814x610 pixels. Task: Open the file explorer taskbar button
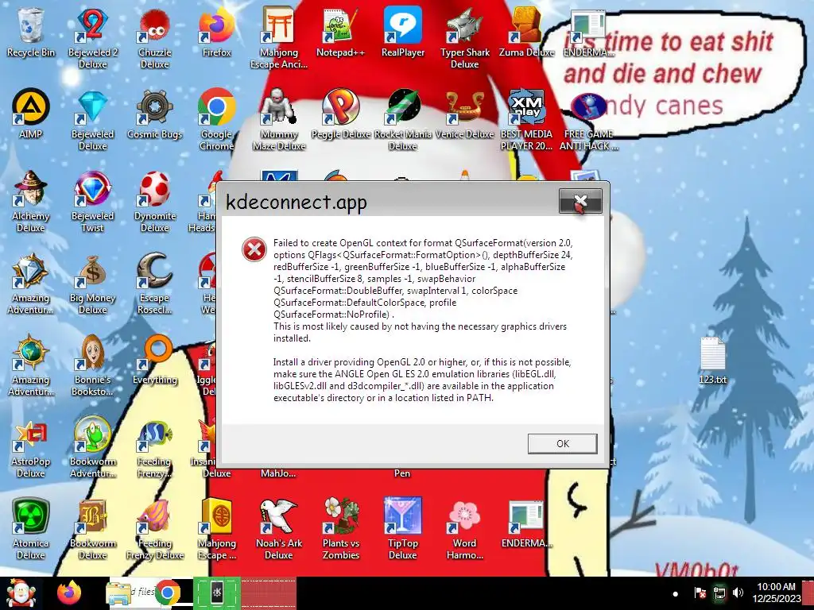click(119, 593)
